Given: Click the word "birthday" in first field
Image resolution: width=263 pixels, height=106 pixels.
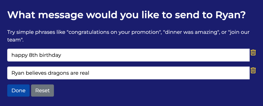Looking at the screenshot, I should coord(50,55).
